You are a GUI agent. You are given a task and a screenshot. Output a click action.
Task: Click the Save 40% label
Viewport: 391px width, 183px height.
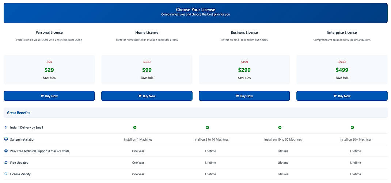pyautogui.click(x=244, y=78)
